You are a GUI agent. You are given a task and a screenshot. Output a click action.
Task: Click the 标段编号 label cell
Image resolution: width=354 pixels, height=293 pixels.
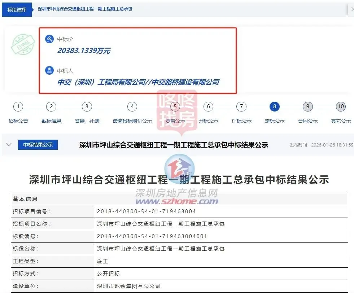point(53,236)
